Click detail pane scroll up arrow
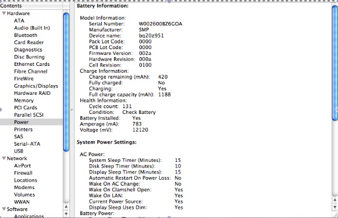The height and width of the screenshot is (218, 338). tap(335, 200)
